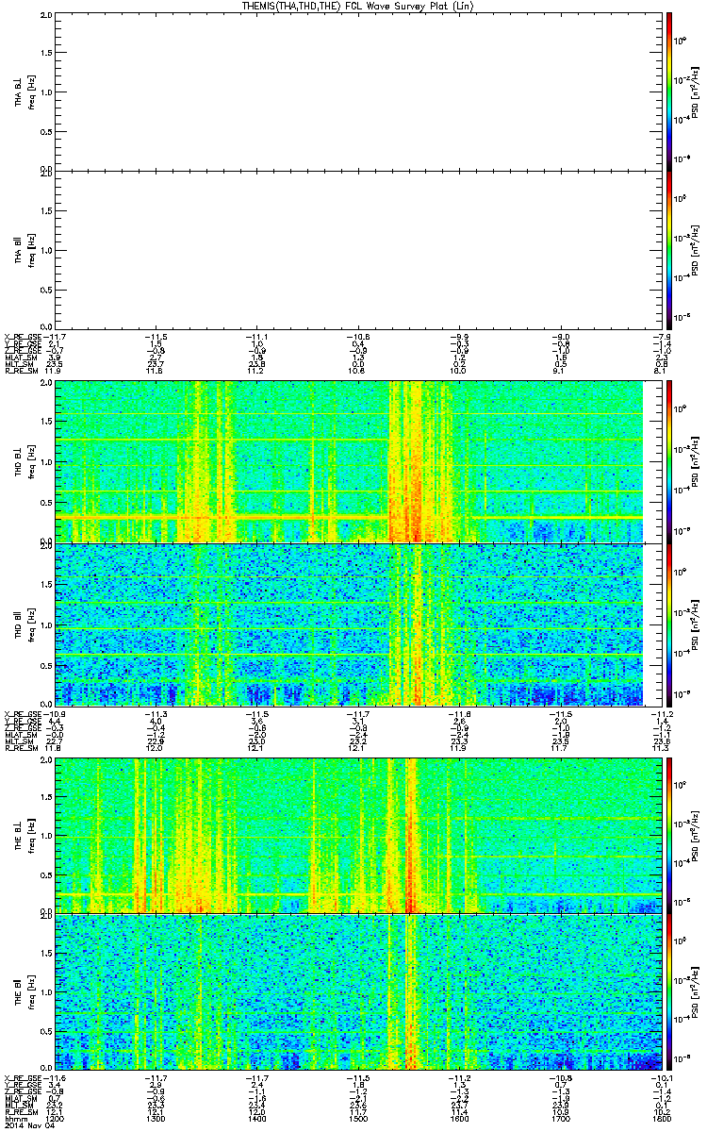The image size is (707, 1132).
Task: Click the '1400' time tick label
Action: click(255, 1119)
